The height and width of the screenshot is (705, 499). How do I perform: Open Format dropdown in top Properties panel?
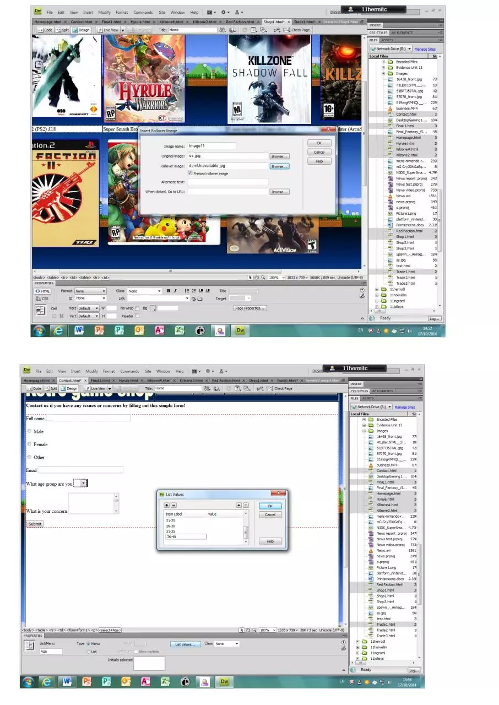click(x=90, y=291)
